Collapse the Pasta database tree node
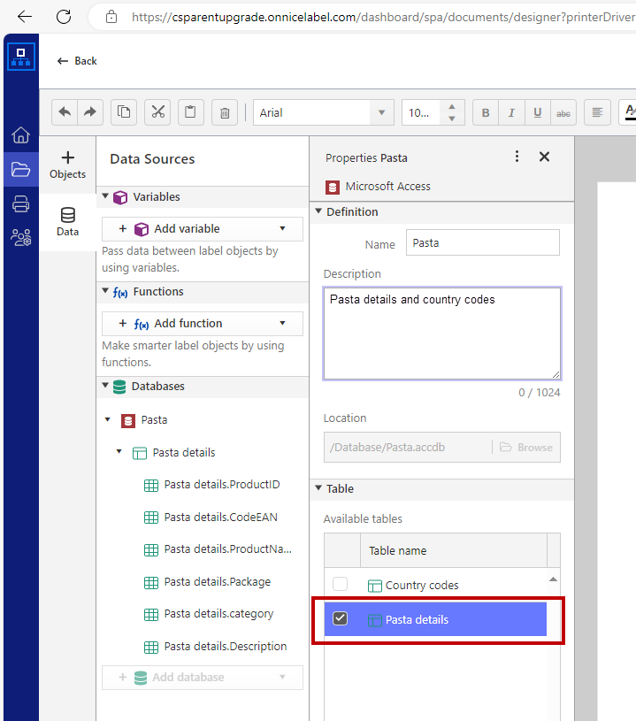 (108, 420)
